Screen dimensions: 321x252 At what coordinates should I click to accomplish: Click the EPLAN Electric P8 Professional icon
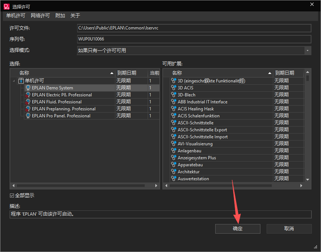pyautogui.click(x=28, y=95)
